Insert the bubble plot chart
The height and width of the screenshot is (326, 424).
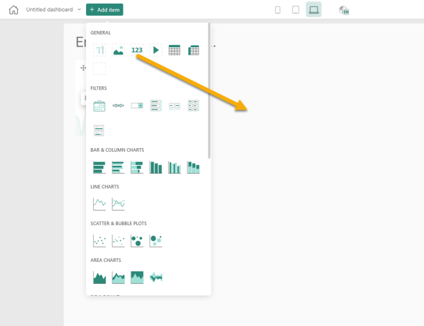pyautogui.click(x=137, y=241)
